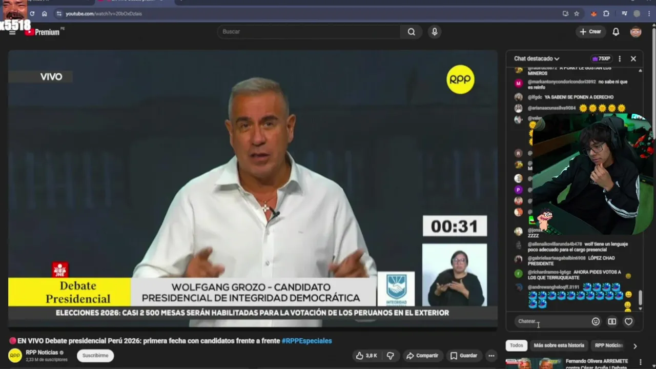
Task: Click the Guardar save button
Action: point(464,356)
